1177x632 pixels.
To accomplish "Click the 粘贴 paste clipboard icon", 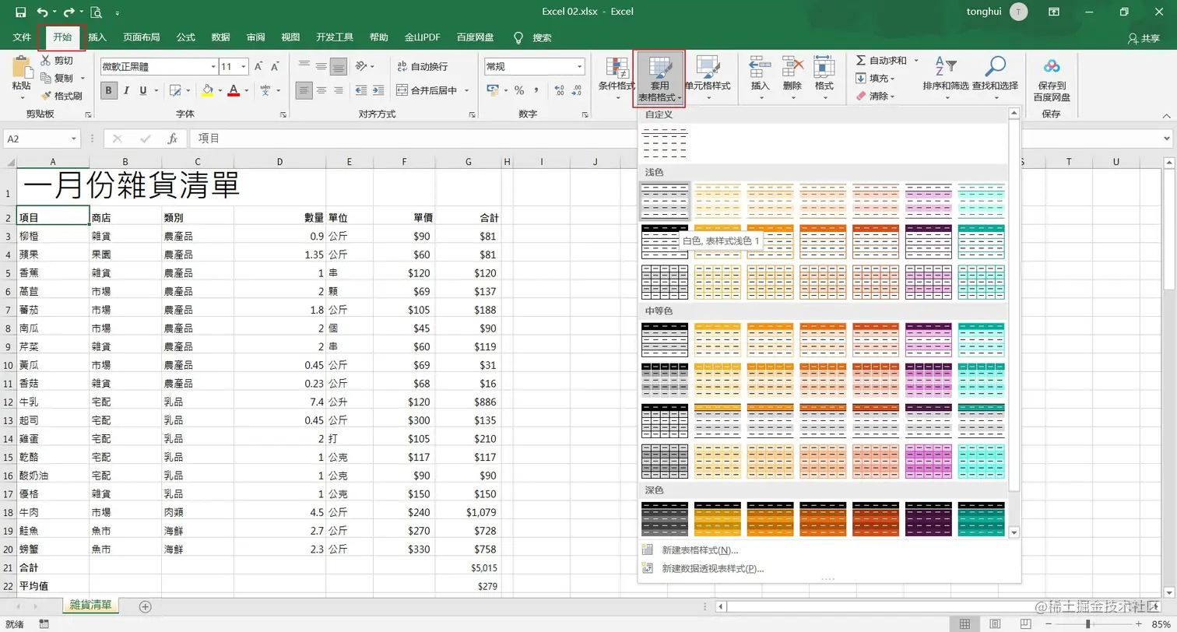I will [21, 67].
